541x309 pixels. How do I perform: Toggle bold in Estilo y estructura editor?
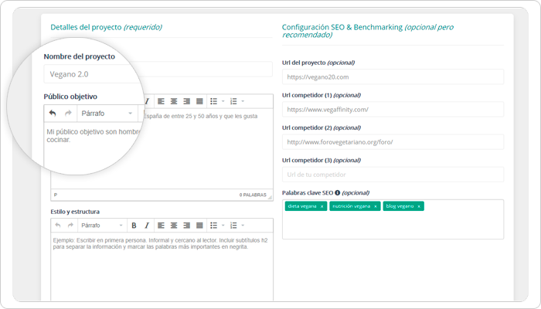point(134,226)
